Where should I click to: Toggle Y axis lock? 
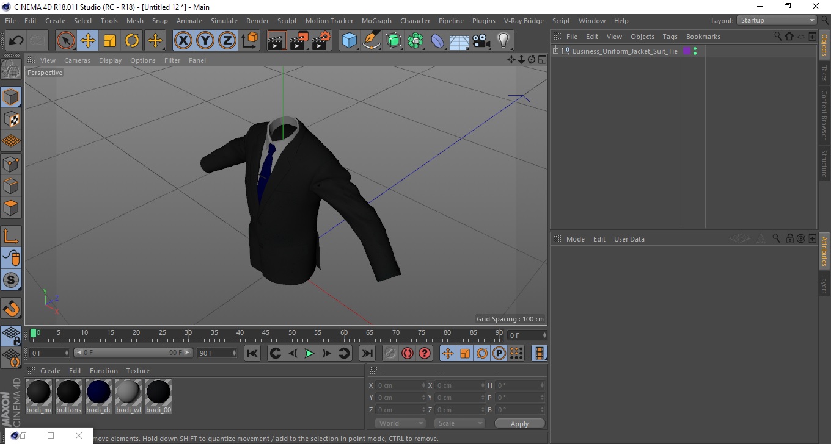click(x=205, y=41)
